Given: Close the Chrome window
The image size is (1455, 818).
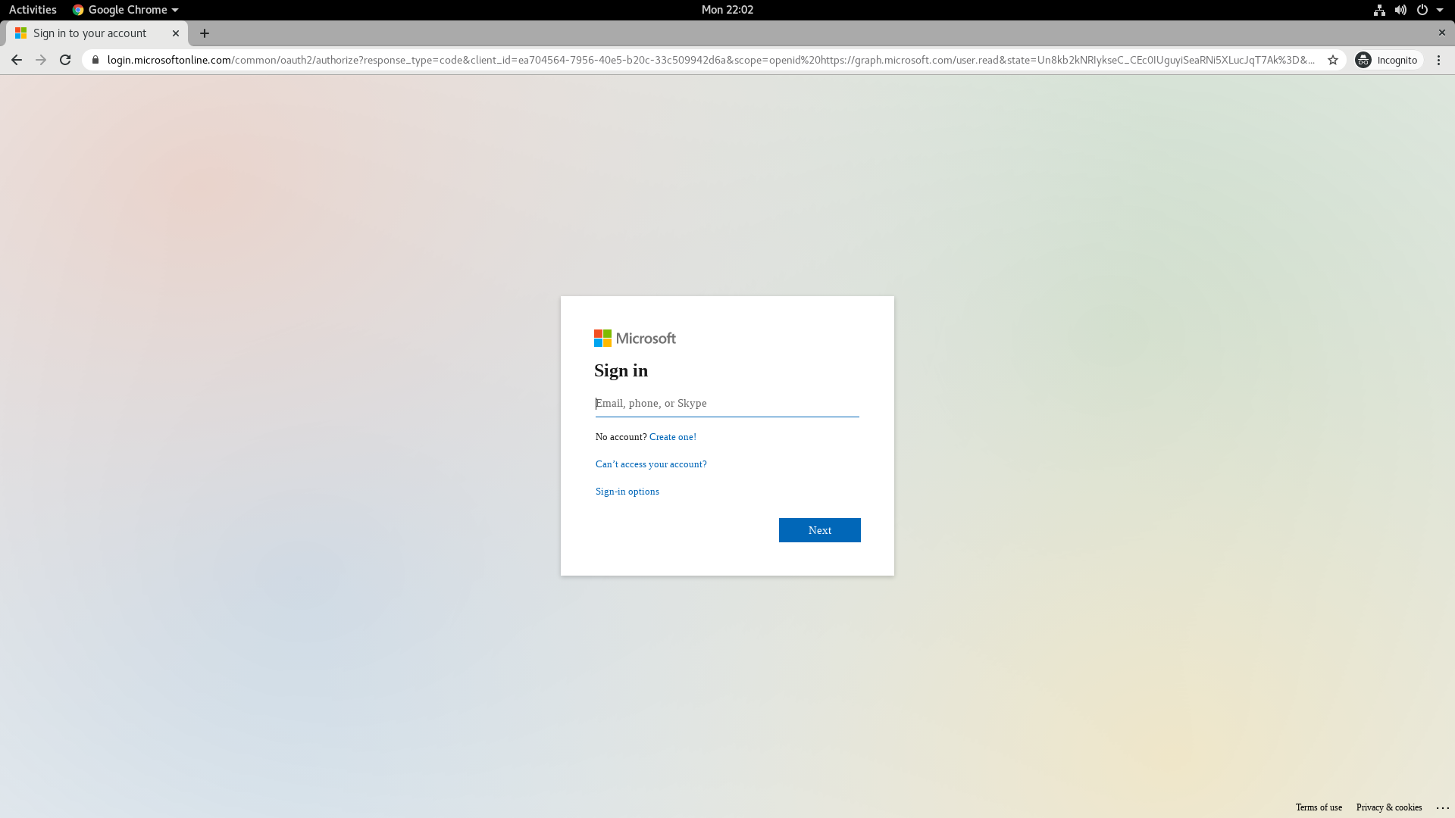Looking at the screenshot, I should pyautogui.click(x=1442, y=33).
